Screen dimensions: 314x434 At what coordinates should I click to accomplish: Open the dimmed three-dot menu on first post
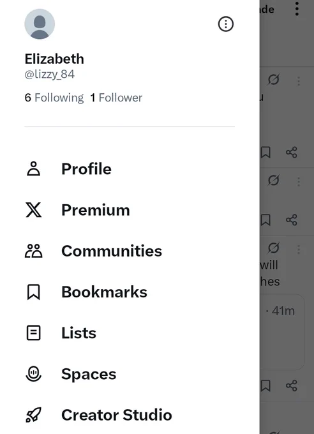coord(299,81)
